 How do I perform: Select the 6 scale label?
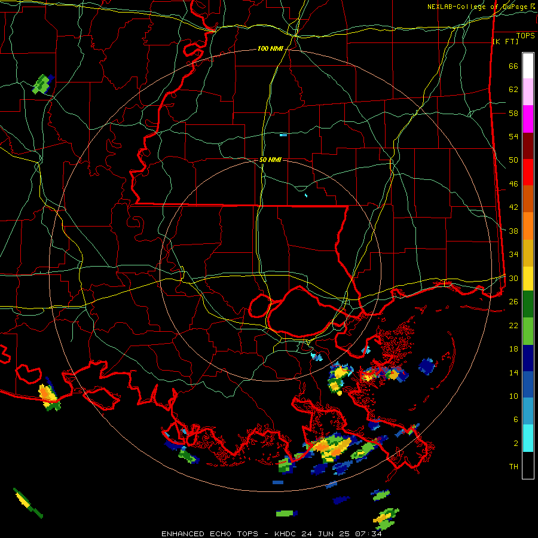(515, 420)
